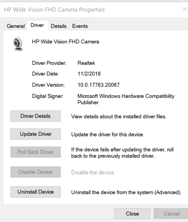The image size is (188, 222).
Task: Click the window title text
Action: 54,10
